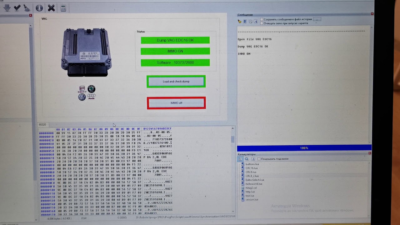The height and width of the screenshot is (225, 400).
Task: Select helloworld.lua in calculators list
Action: (x=254, y=184)
